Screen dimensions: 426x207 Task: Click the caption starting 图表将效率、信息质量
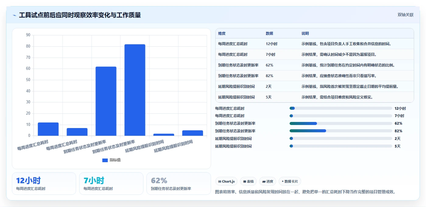point(305,192)
